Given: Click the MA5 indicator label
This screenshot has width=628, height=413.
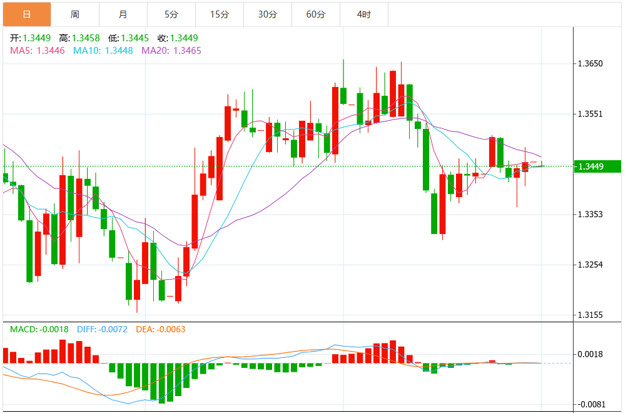Looking at the screenshot, I should pos(38,51).
